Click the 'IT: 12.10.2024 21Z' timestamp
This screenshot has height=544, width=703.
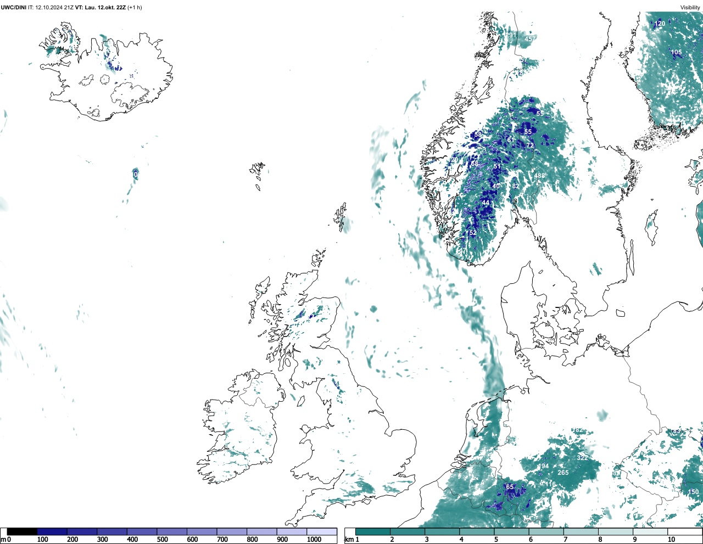point(51,8)
